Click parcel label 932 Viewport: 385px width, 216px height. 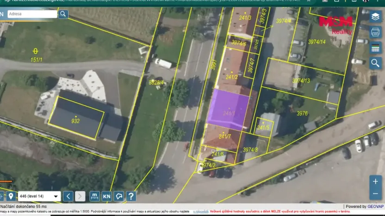[x=75, y=121]
